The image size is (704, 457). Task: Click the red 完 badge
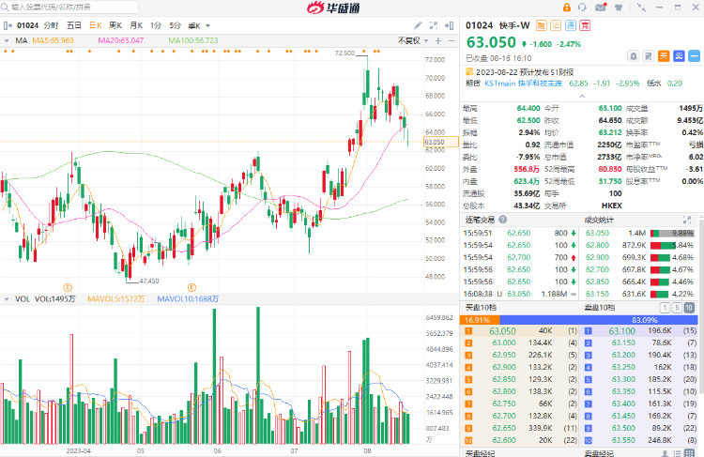pyautogui.click(x=585, y=25)
